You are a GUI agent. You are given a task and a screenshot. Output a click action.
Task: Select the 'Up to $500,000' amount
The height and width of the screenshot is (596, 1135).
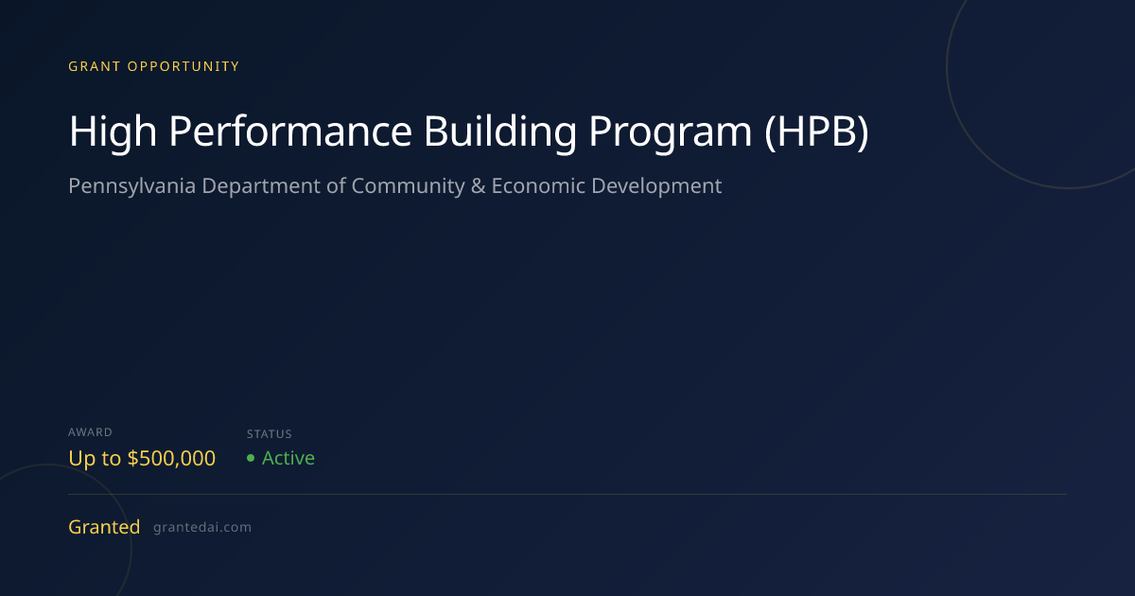click(142, 459)
